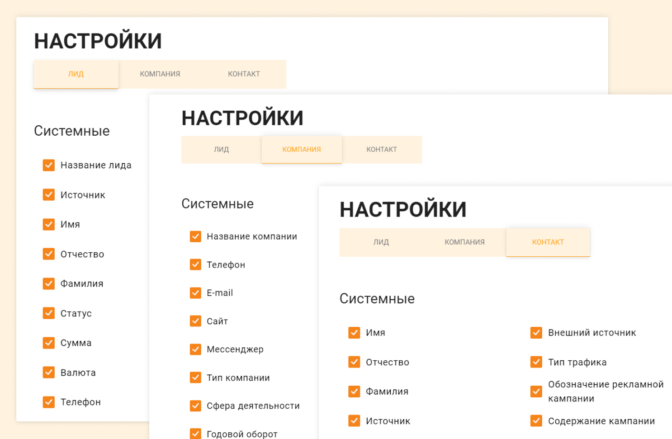Click the active КОНТАКТ tab in the contact settings window
Viewport: 672px width, 439px height.
pos(548,242)
